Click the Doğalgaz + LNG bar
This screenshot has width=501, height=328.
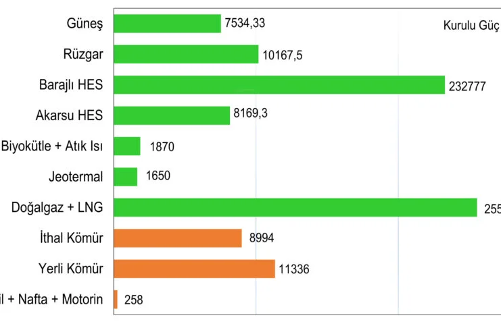pos(295,207)
